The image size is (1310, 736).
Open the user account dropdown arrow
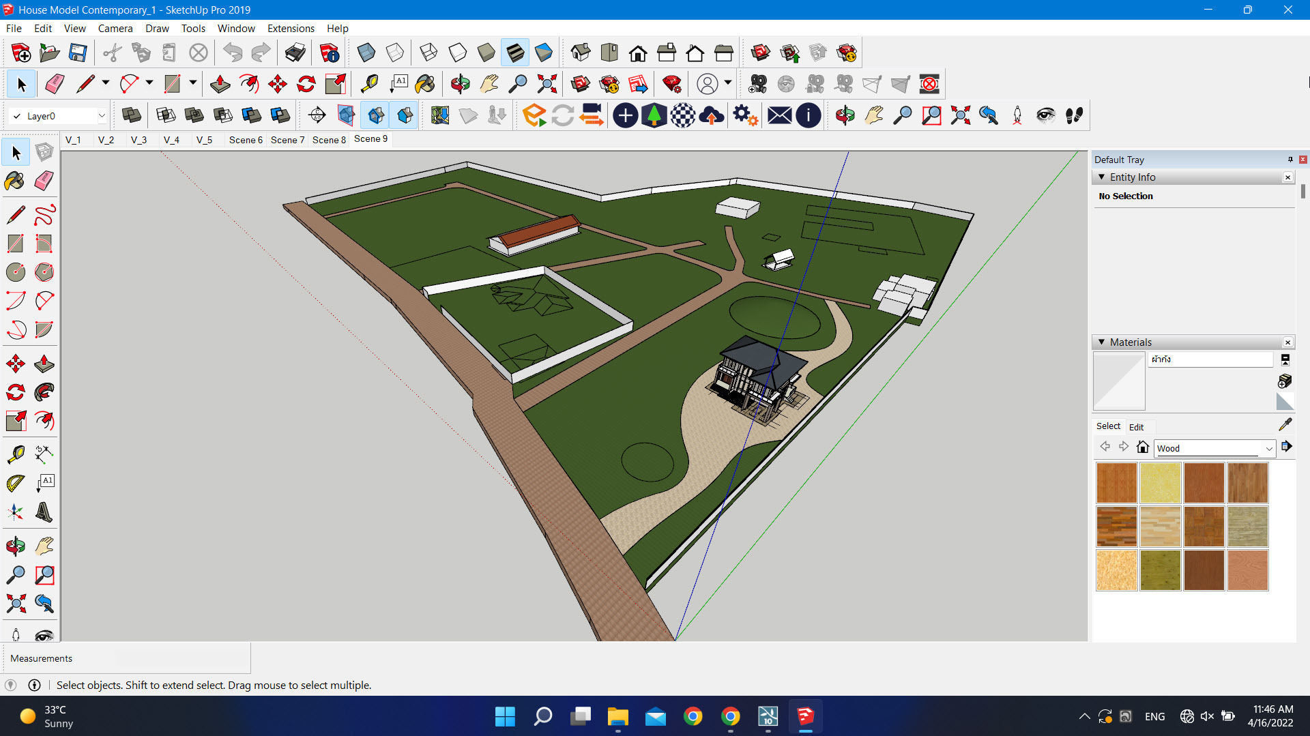click(x=728, y=83)
